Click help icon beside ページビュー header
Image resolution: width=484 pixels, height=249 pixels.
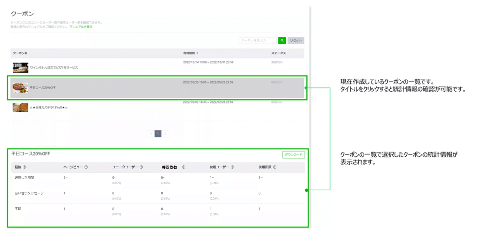pyautogui.click(x=86, y=167)
